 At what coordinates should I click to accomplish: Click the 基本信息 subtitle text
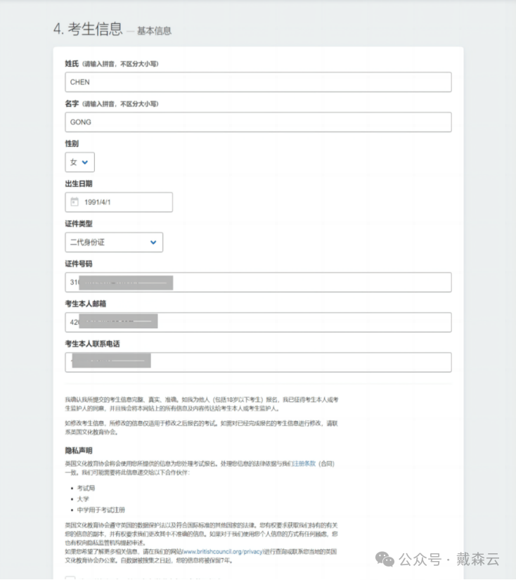coord(154,31)
